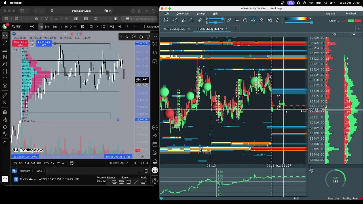363x204 pixels.
Task: Toggle hide all drawings eye icon
Action: 5,133
